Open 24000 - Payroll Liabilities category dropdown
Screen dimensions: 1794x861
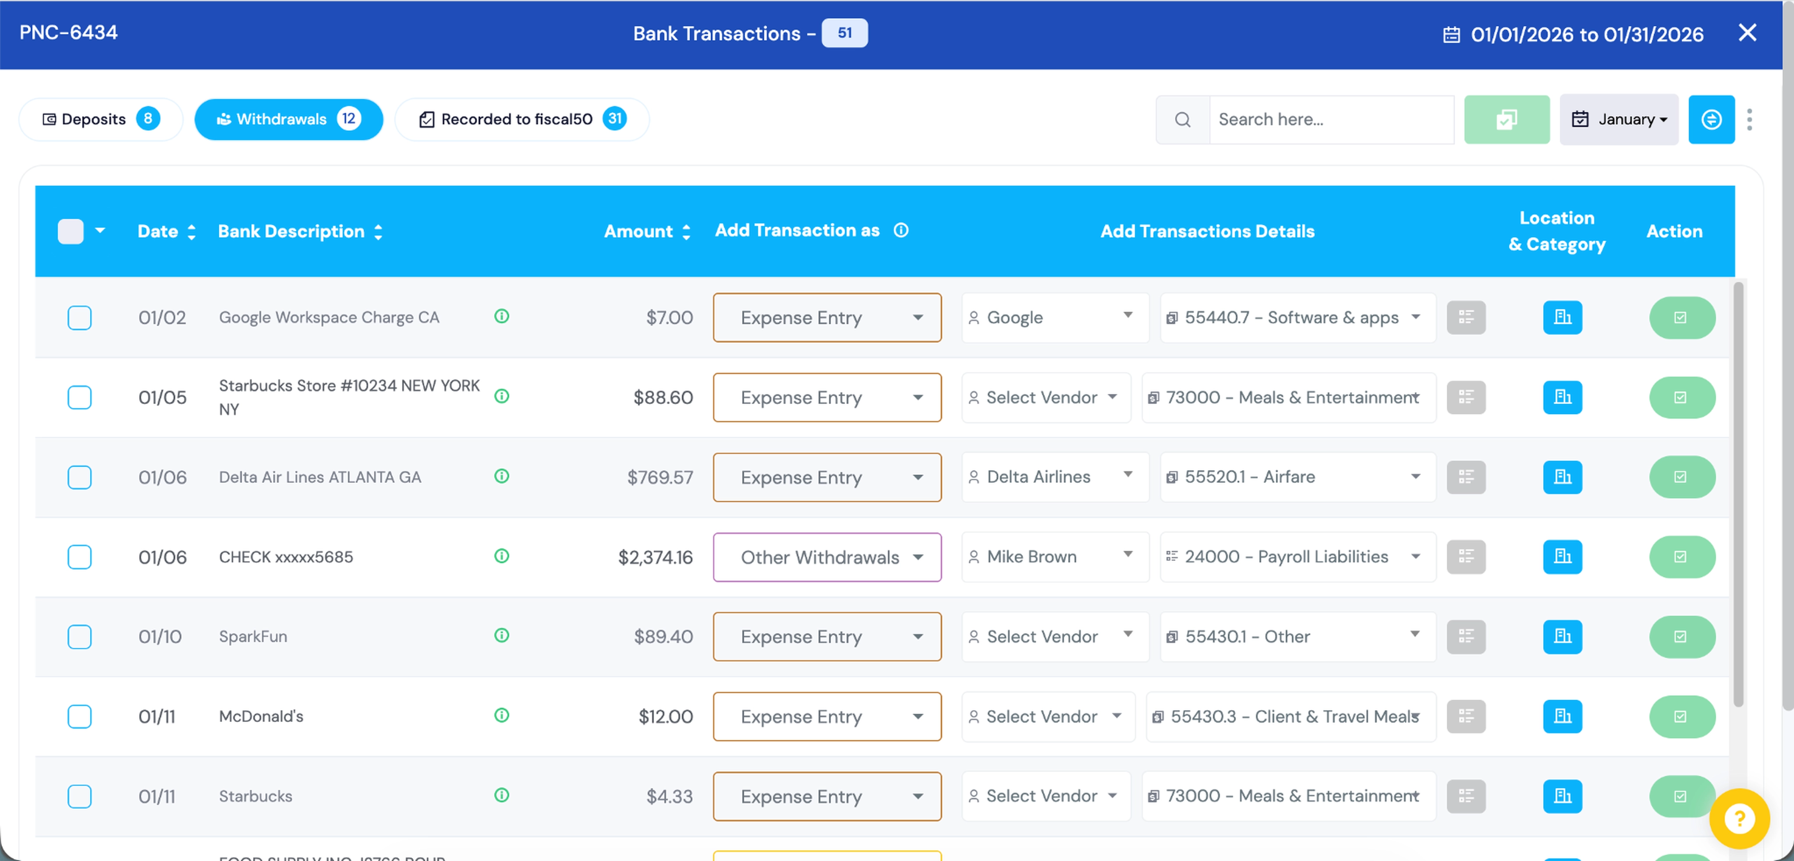point(1298,557)
